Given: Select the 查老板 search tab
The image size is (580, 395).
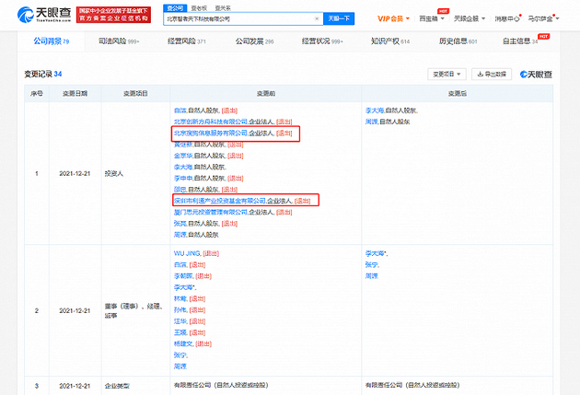Looking at the screenshot, I should pyautogui.click(x=199, y=7).
